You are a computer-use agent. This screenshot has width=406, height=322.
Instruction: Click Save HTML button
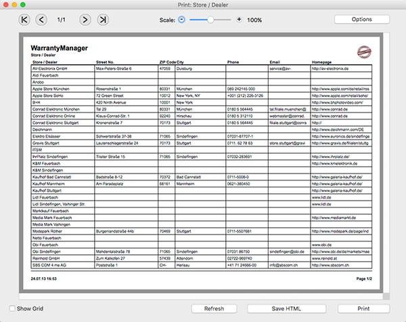point(286,308)
